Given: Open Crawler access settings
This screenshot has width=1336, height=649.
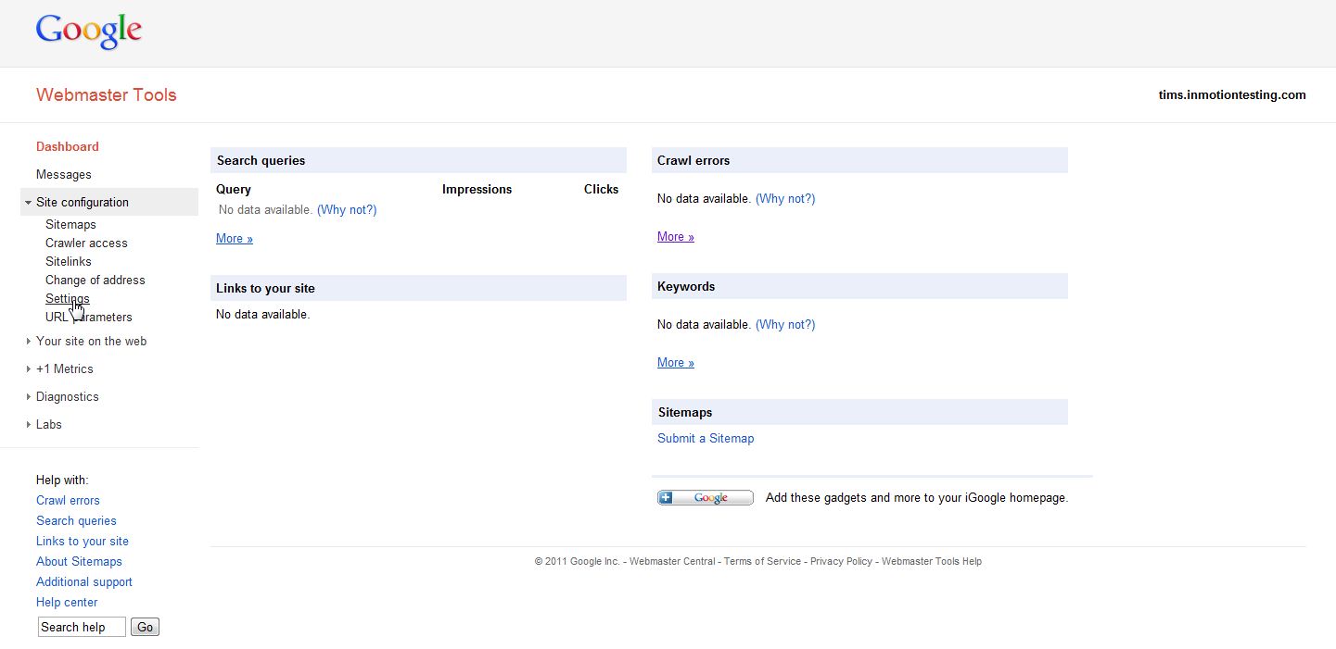Looking at the screenshot, I should tap(86, 243).
